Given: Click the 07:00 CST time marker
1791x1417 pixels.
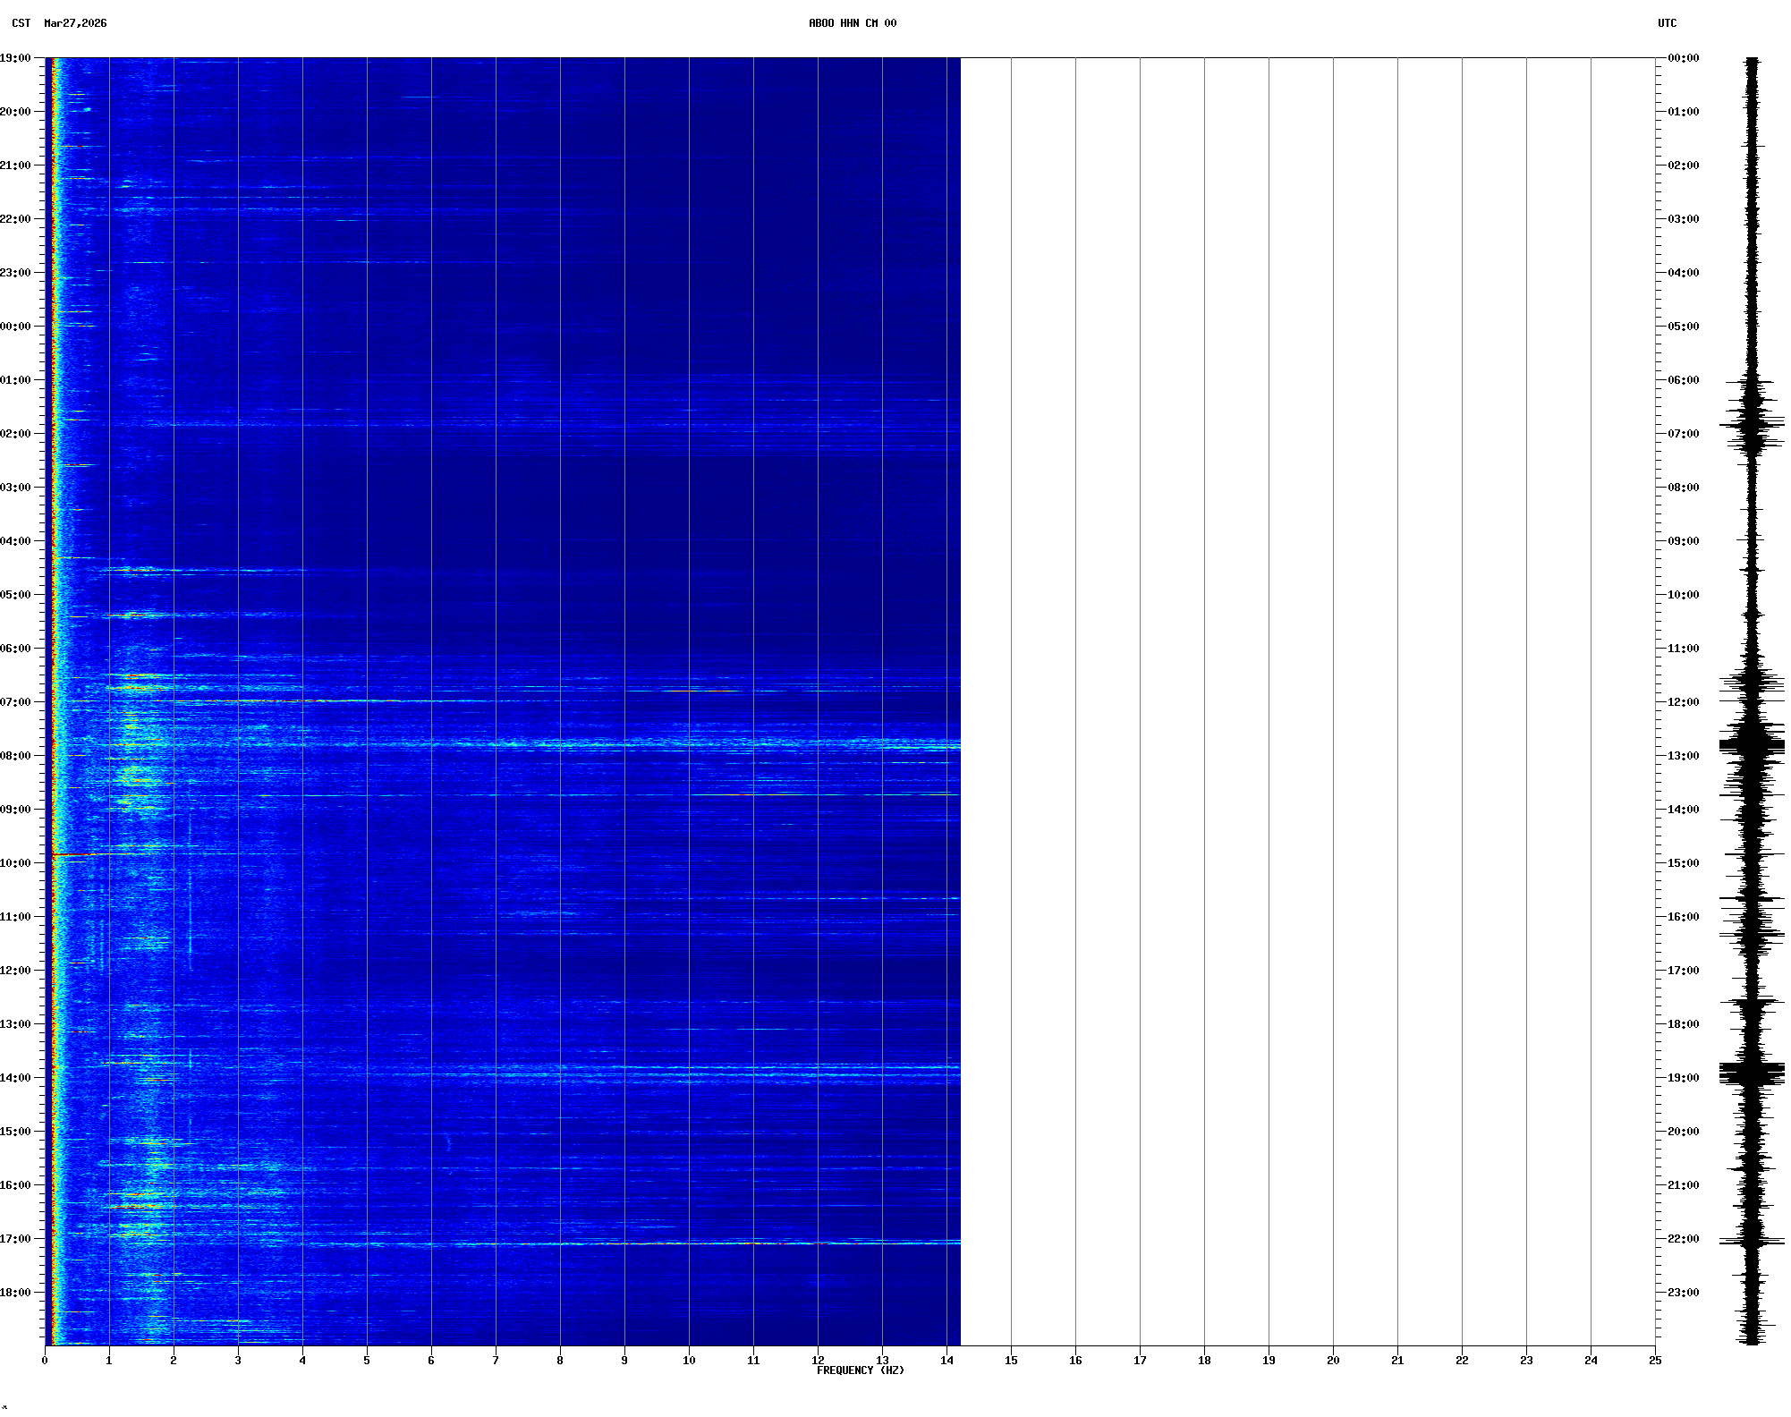Looking at the screenshot, I should pyautogui.click(x=16, y=702).
